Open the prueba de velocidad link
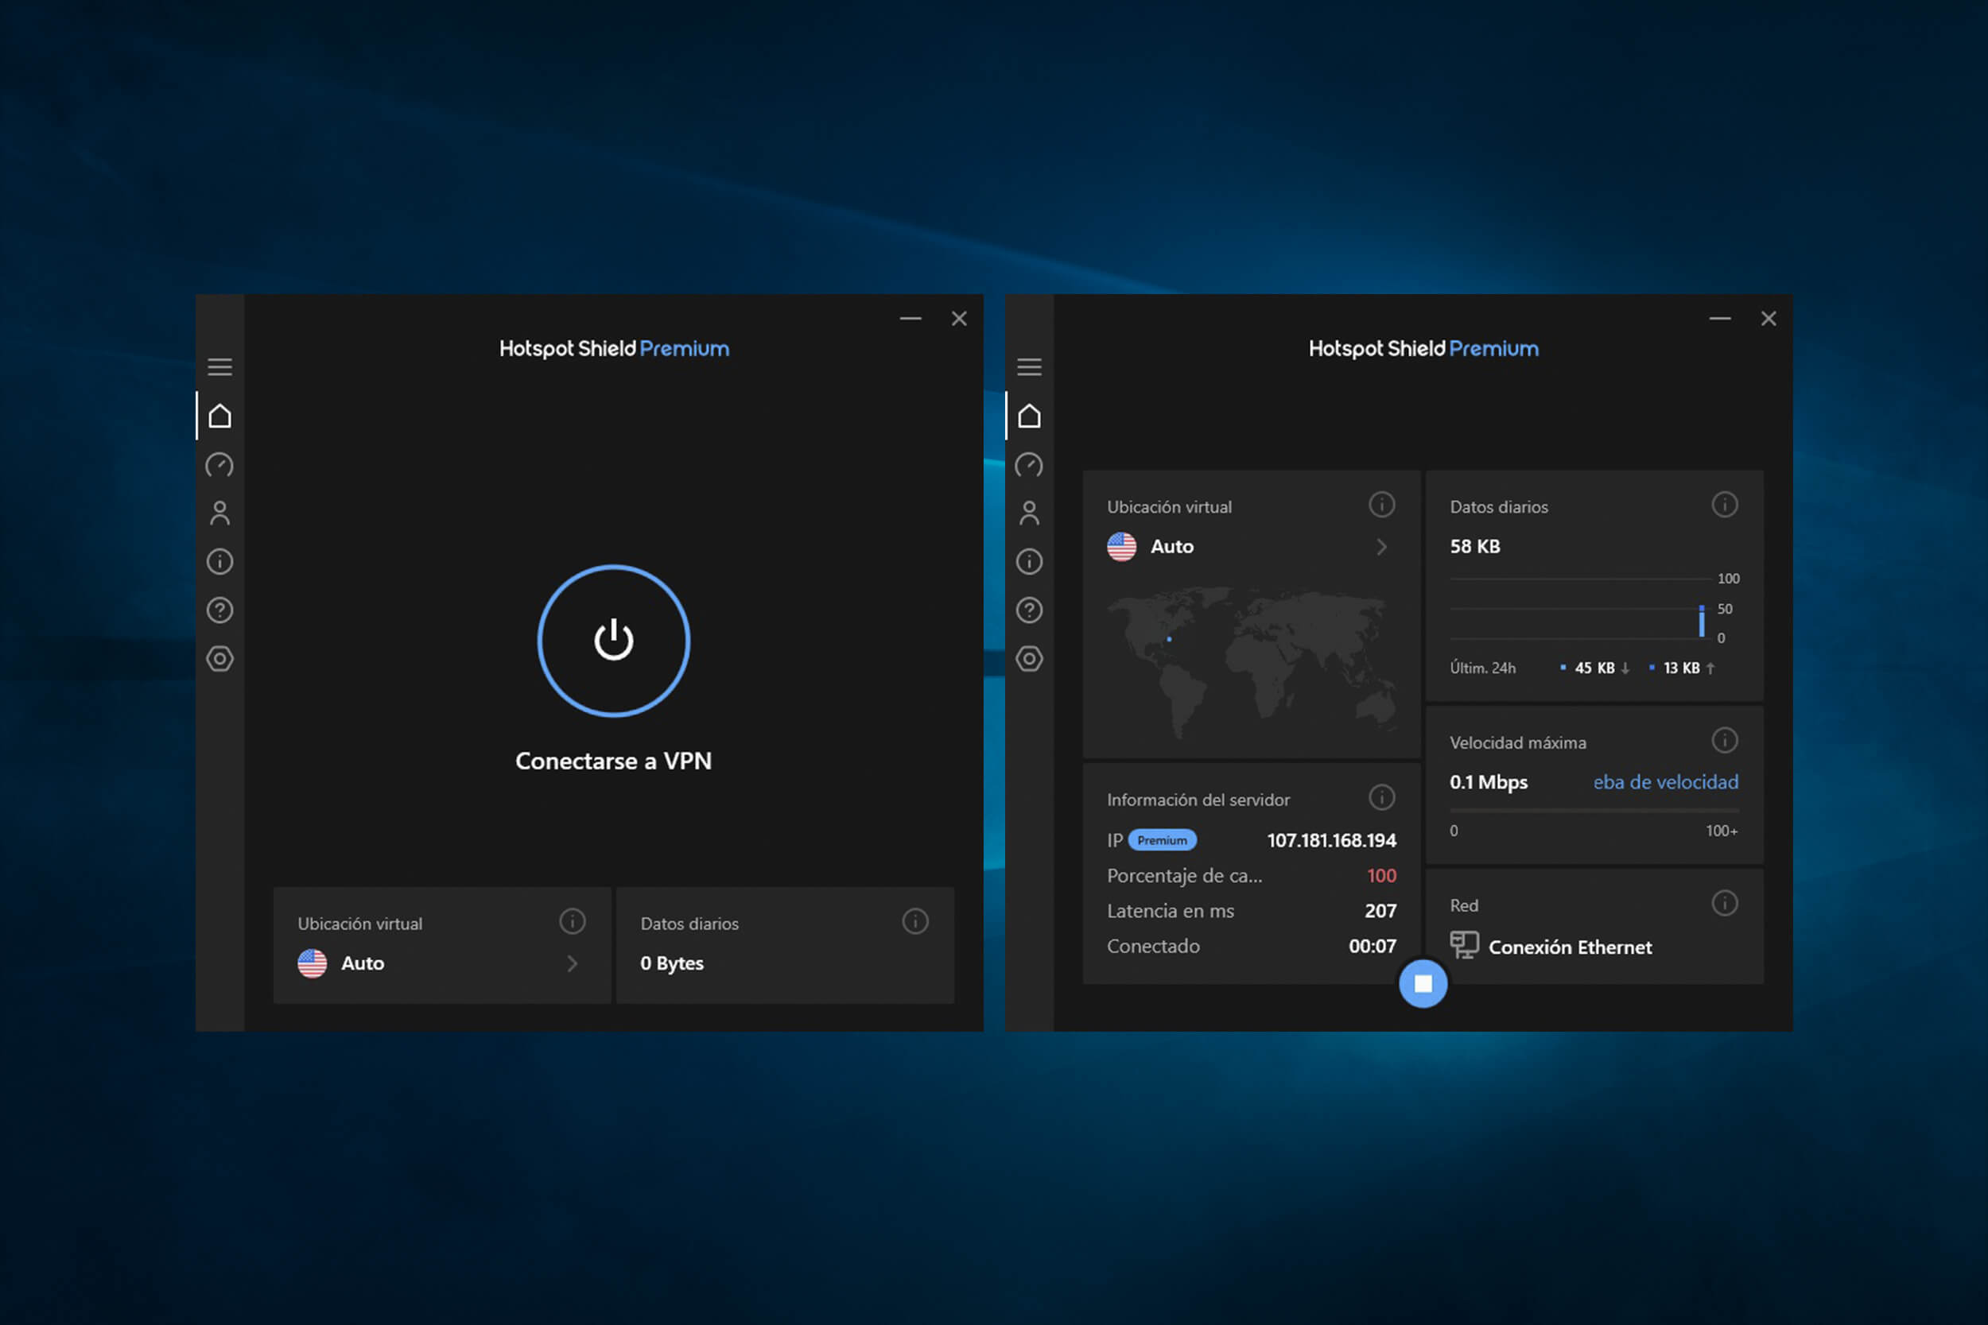The width and height of the screenshot is (1988, 1325). (1666, 782)
